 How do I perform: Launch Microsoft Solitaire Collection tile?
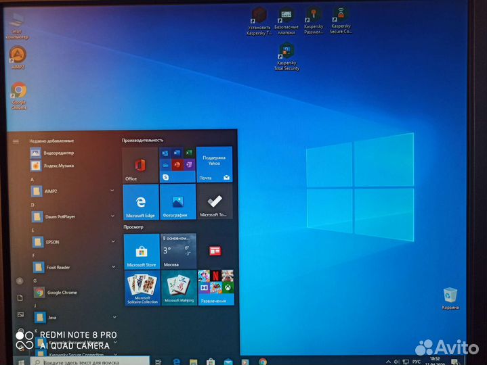point(142,288)
